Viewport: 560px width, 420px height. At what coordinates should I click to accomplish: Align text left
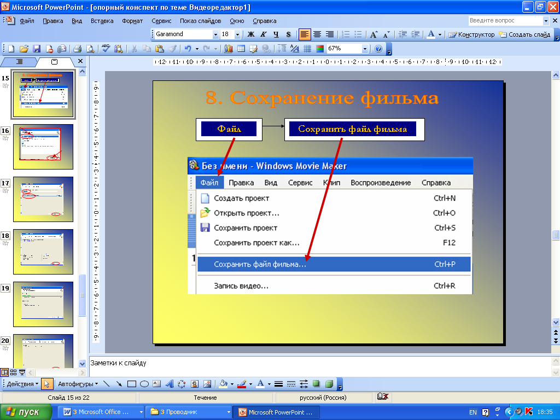click(304, 34)
